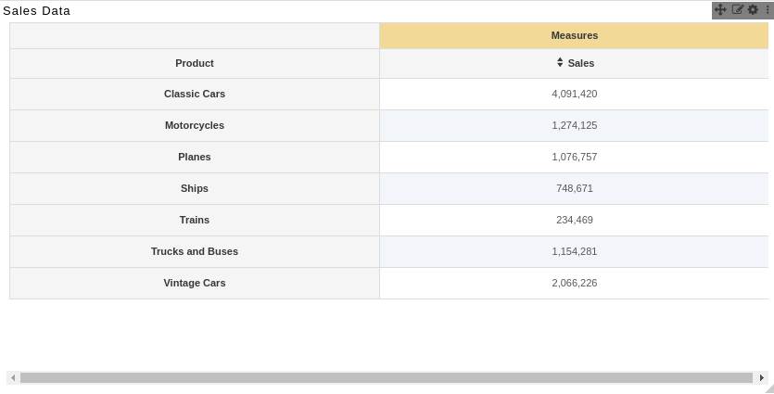Viewport: 774px width, 394px height.
Task: Select the Classic Cars row header
Action: 195,94
